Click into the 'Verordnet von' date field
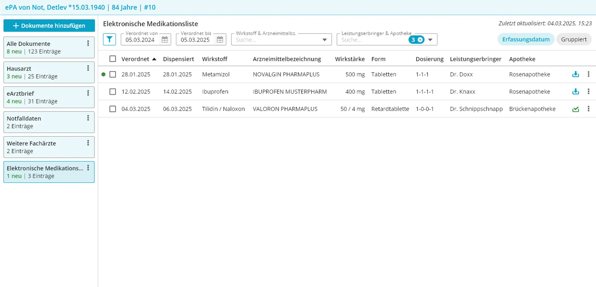This screenshot has height=287, width=596. tap(140, 40)
